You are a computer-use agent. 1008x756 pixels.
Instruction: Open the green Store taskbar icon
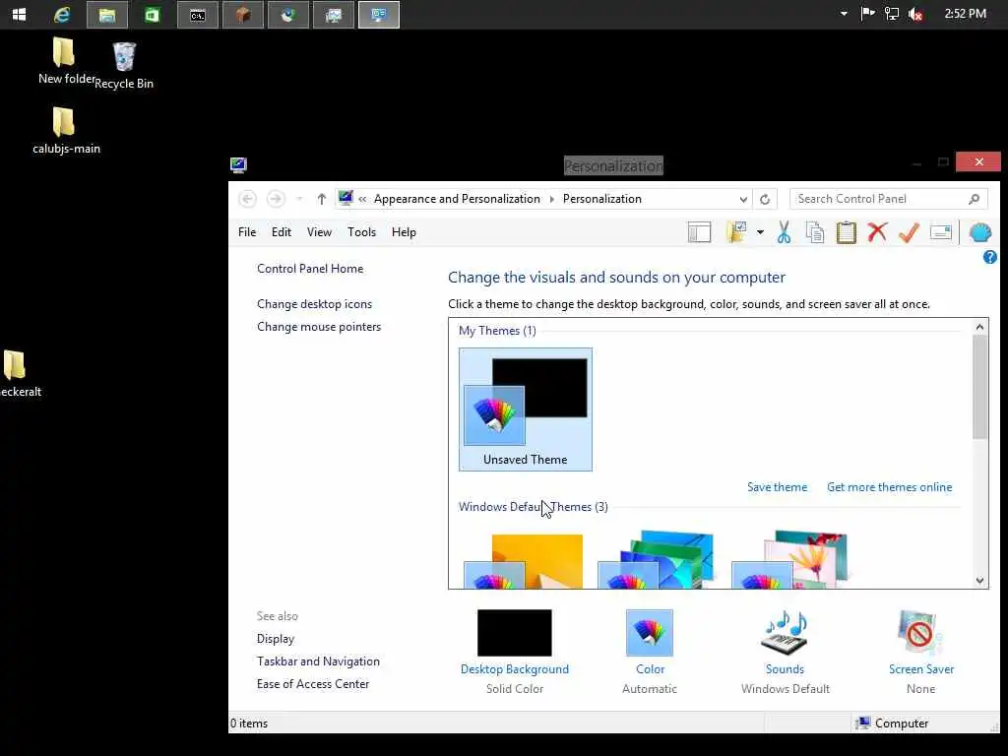pos(153,15)
